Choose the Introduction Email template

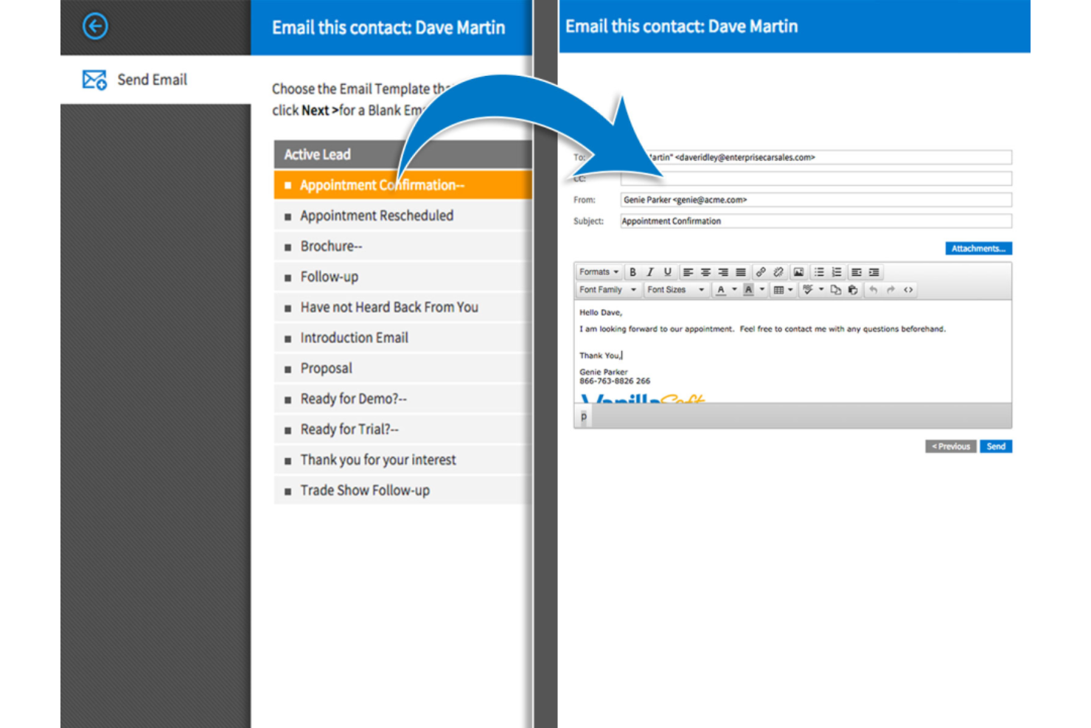click(355, 337)
